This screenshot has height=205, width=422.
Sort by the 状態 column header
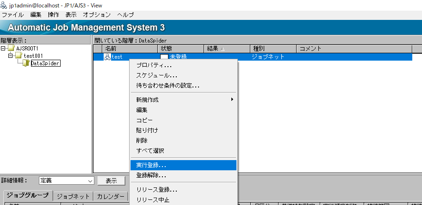[x=180, y=49]
